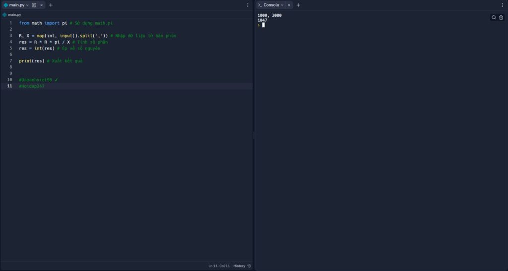
Task: Click the #Daoanhviet96 comment
Action: pyautogui.click(x=38, y=80)
